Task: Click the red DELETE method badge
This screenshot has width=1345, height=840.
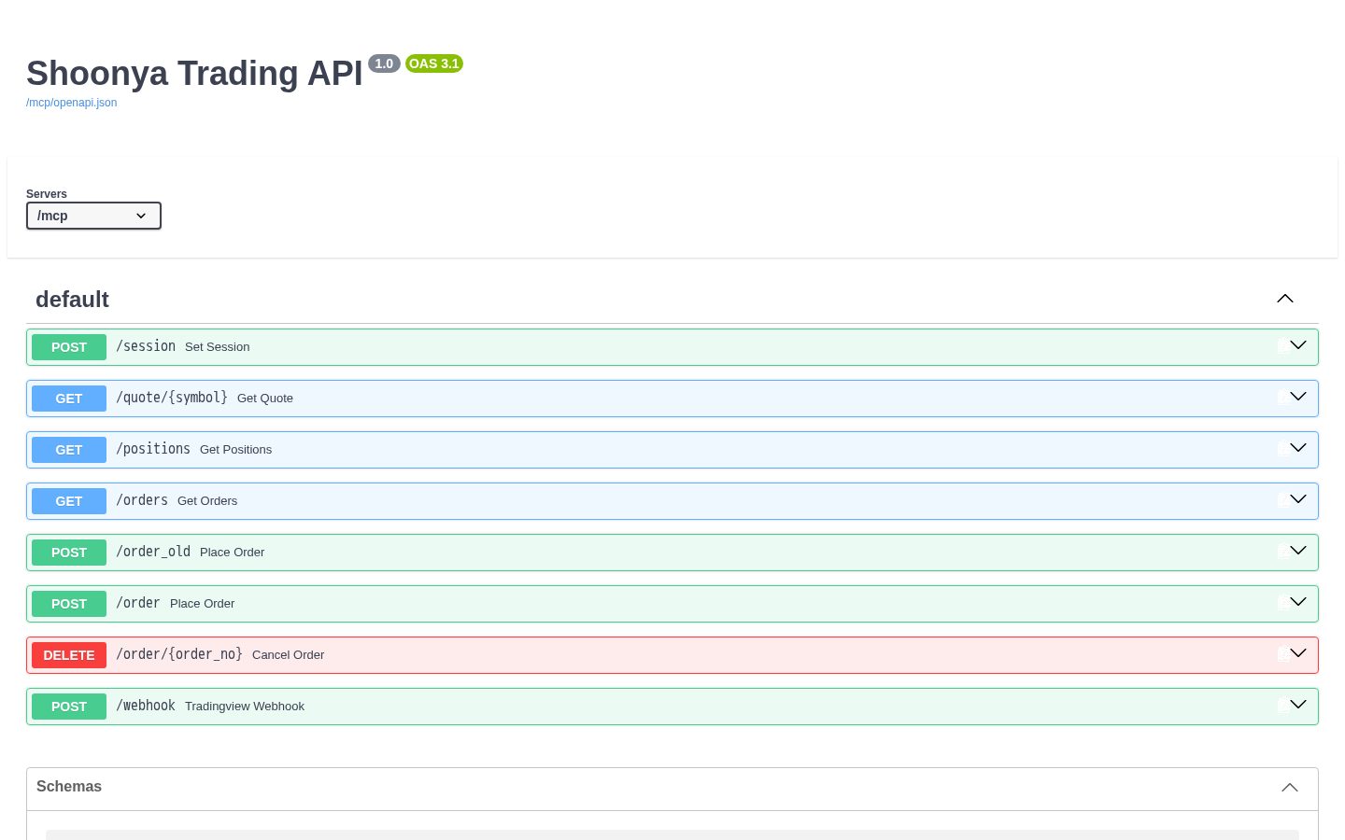Action: tap(69, 655)
